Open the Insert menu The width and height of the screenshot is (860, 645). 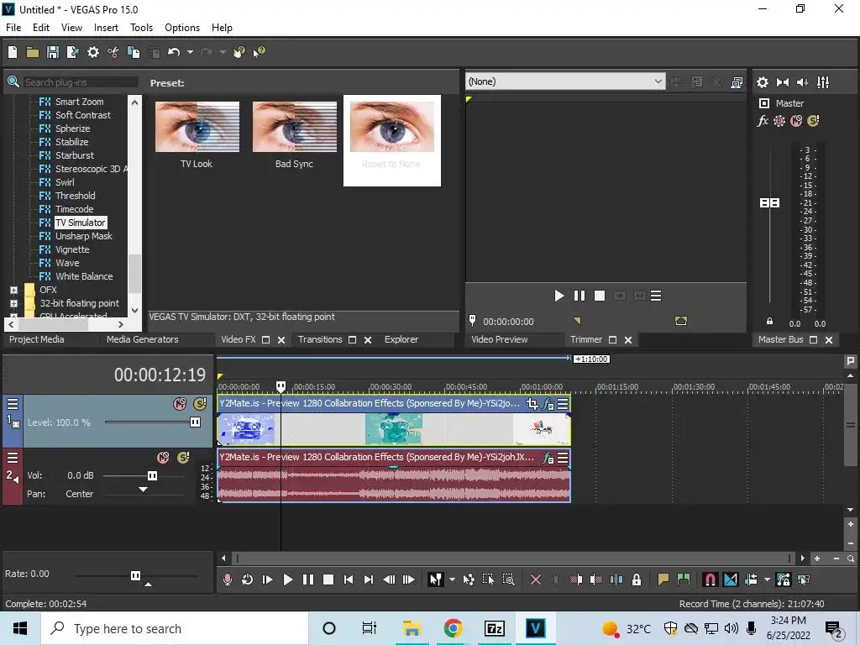[106, 28]
